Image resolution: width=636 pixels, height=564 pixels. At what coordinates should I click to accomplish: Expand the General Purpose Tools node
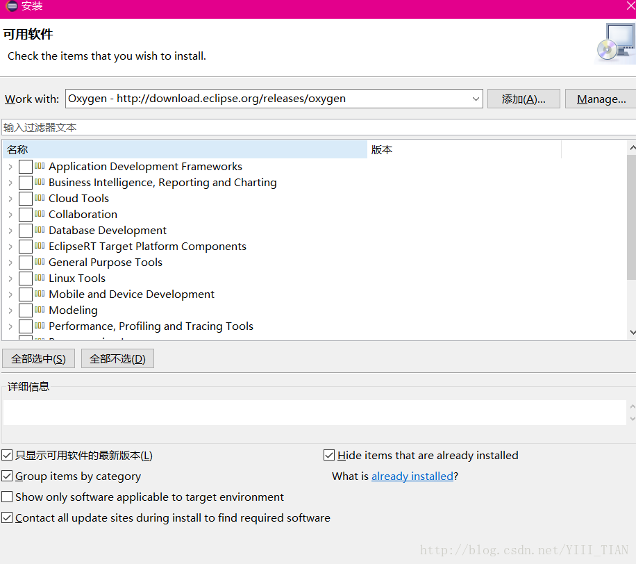(x=10, y=263)
